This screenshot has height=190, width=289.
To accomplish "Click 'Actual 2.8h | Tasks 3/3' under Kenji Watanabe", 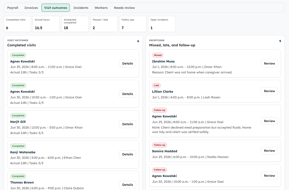I will tap(27, 163).
